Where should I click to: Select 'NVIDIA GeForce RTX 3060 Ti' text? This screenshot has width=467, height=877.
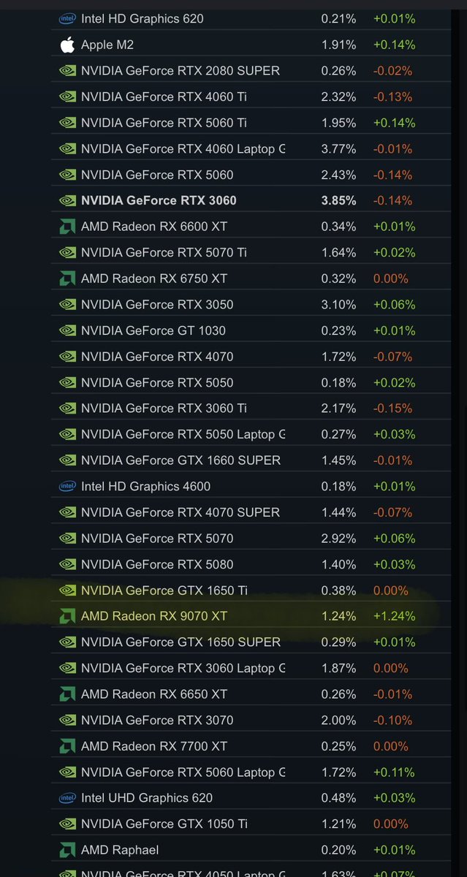[164, 409]
